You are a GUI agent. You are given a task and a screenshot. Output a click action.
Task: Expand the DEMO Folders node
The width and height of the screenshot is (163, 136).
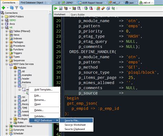[2, 17]
